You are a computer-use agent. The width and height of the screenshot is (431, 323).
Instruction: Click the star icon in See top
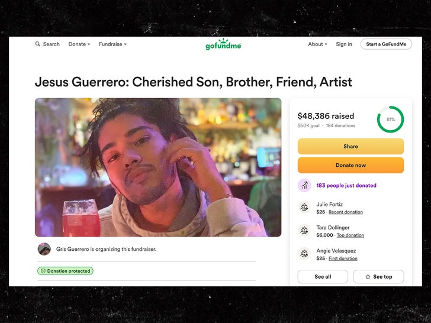pos(368,277)
